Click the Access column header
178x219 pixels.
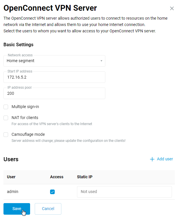pos(57,177)
